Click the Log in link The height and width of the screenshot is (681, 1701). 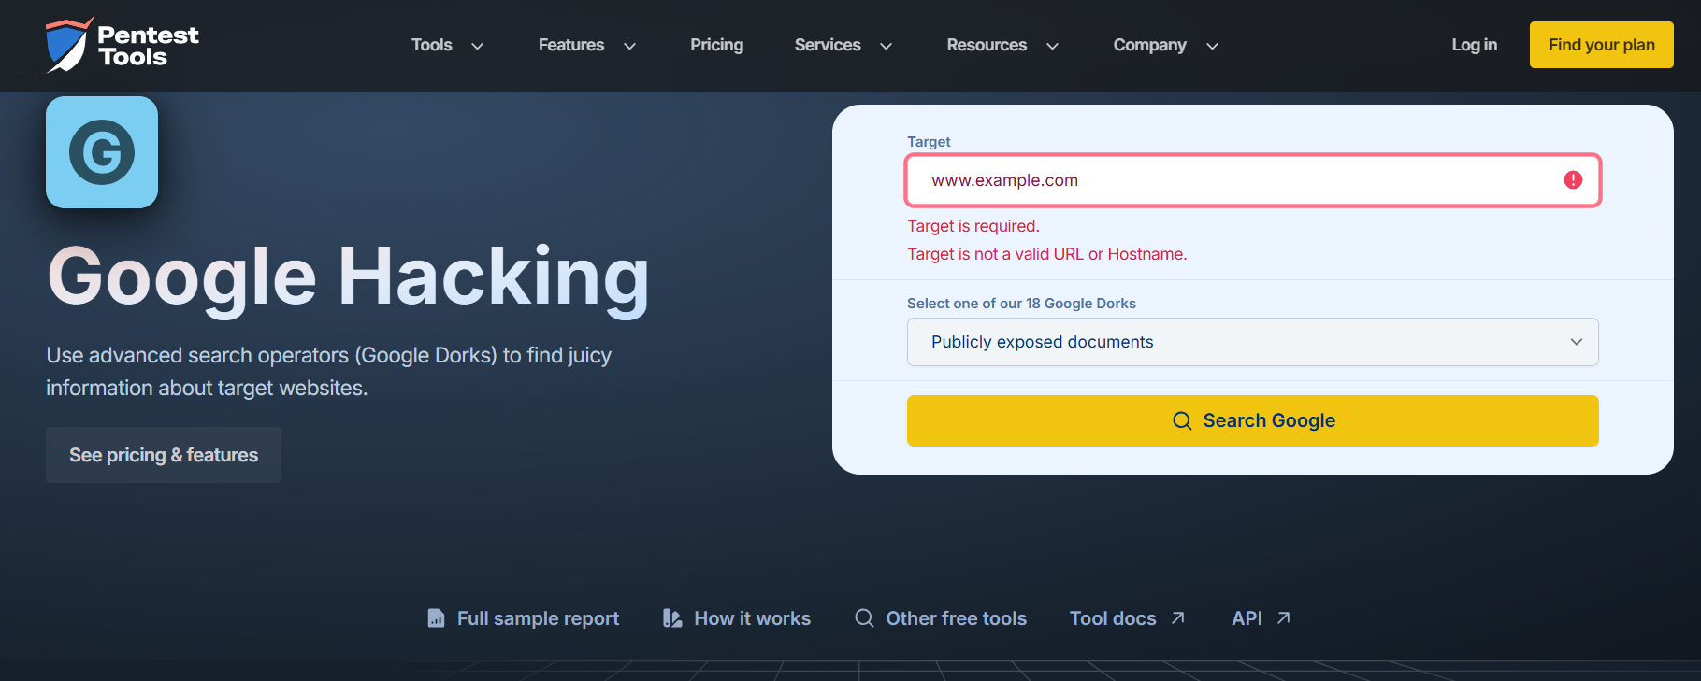pos(1474,45)
